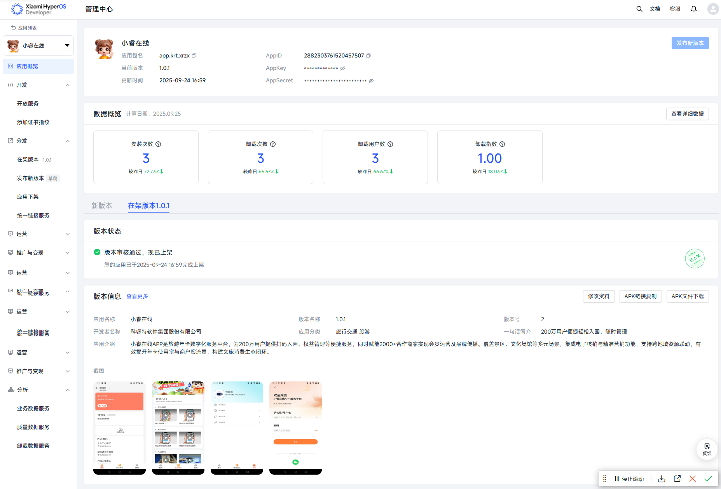Reveal the hidden AppSecret value
The image size is (721, 489).
[371, 81]
